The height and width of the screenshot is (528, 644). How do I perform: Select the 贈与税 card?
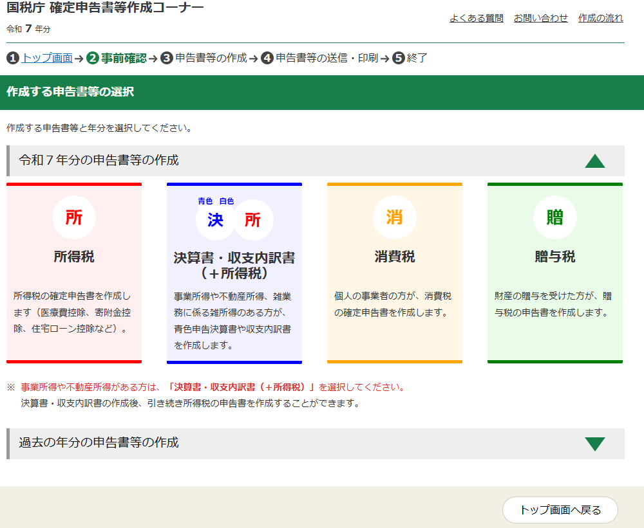tap(554, 272)
